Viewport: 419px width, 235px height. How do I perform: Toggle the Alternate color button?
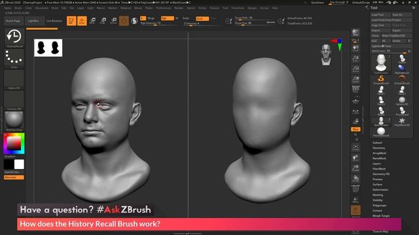tap(14, 177)
